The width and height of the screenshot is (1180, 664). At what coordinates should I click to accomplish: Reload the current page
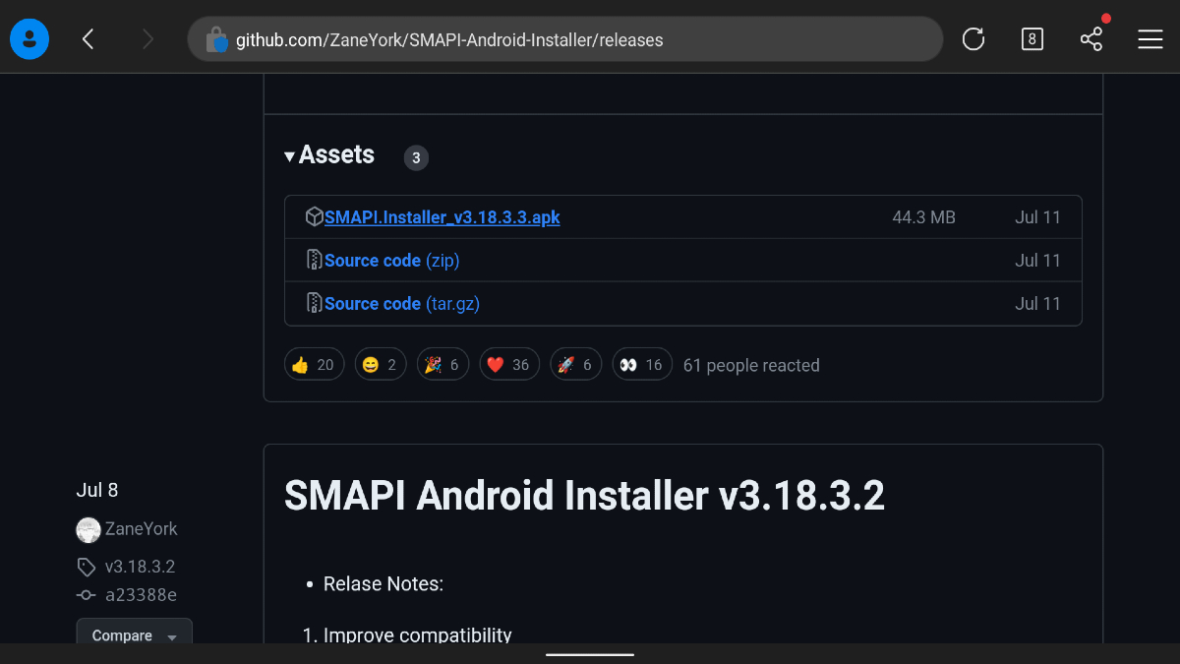point(973,38)
